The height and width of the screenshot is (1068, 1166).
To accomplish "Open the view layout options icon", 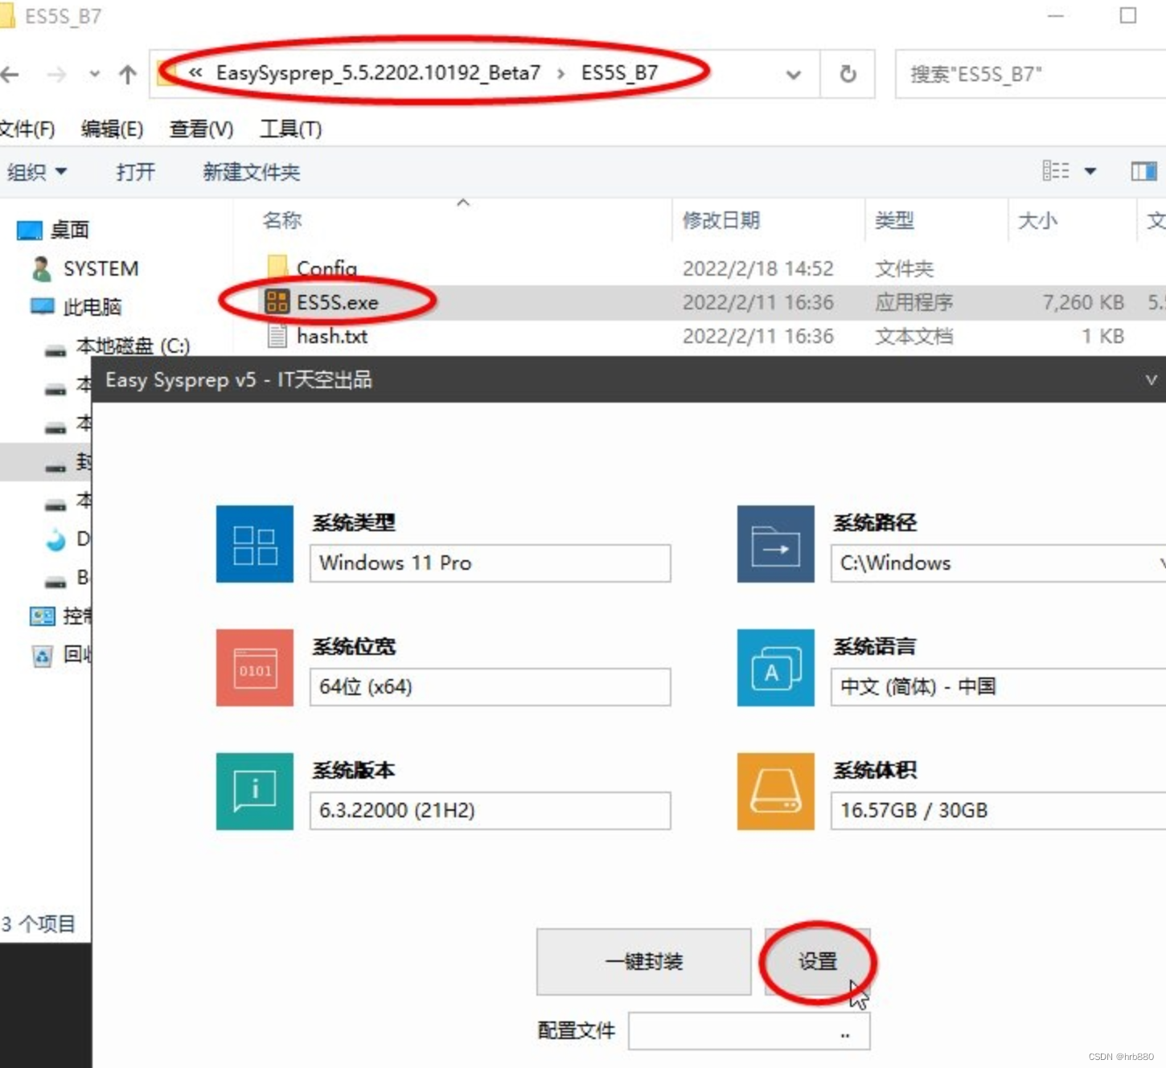I will 1056,170.
